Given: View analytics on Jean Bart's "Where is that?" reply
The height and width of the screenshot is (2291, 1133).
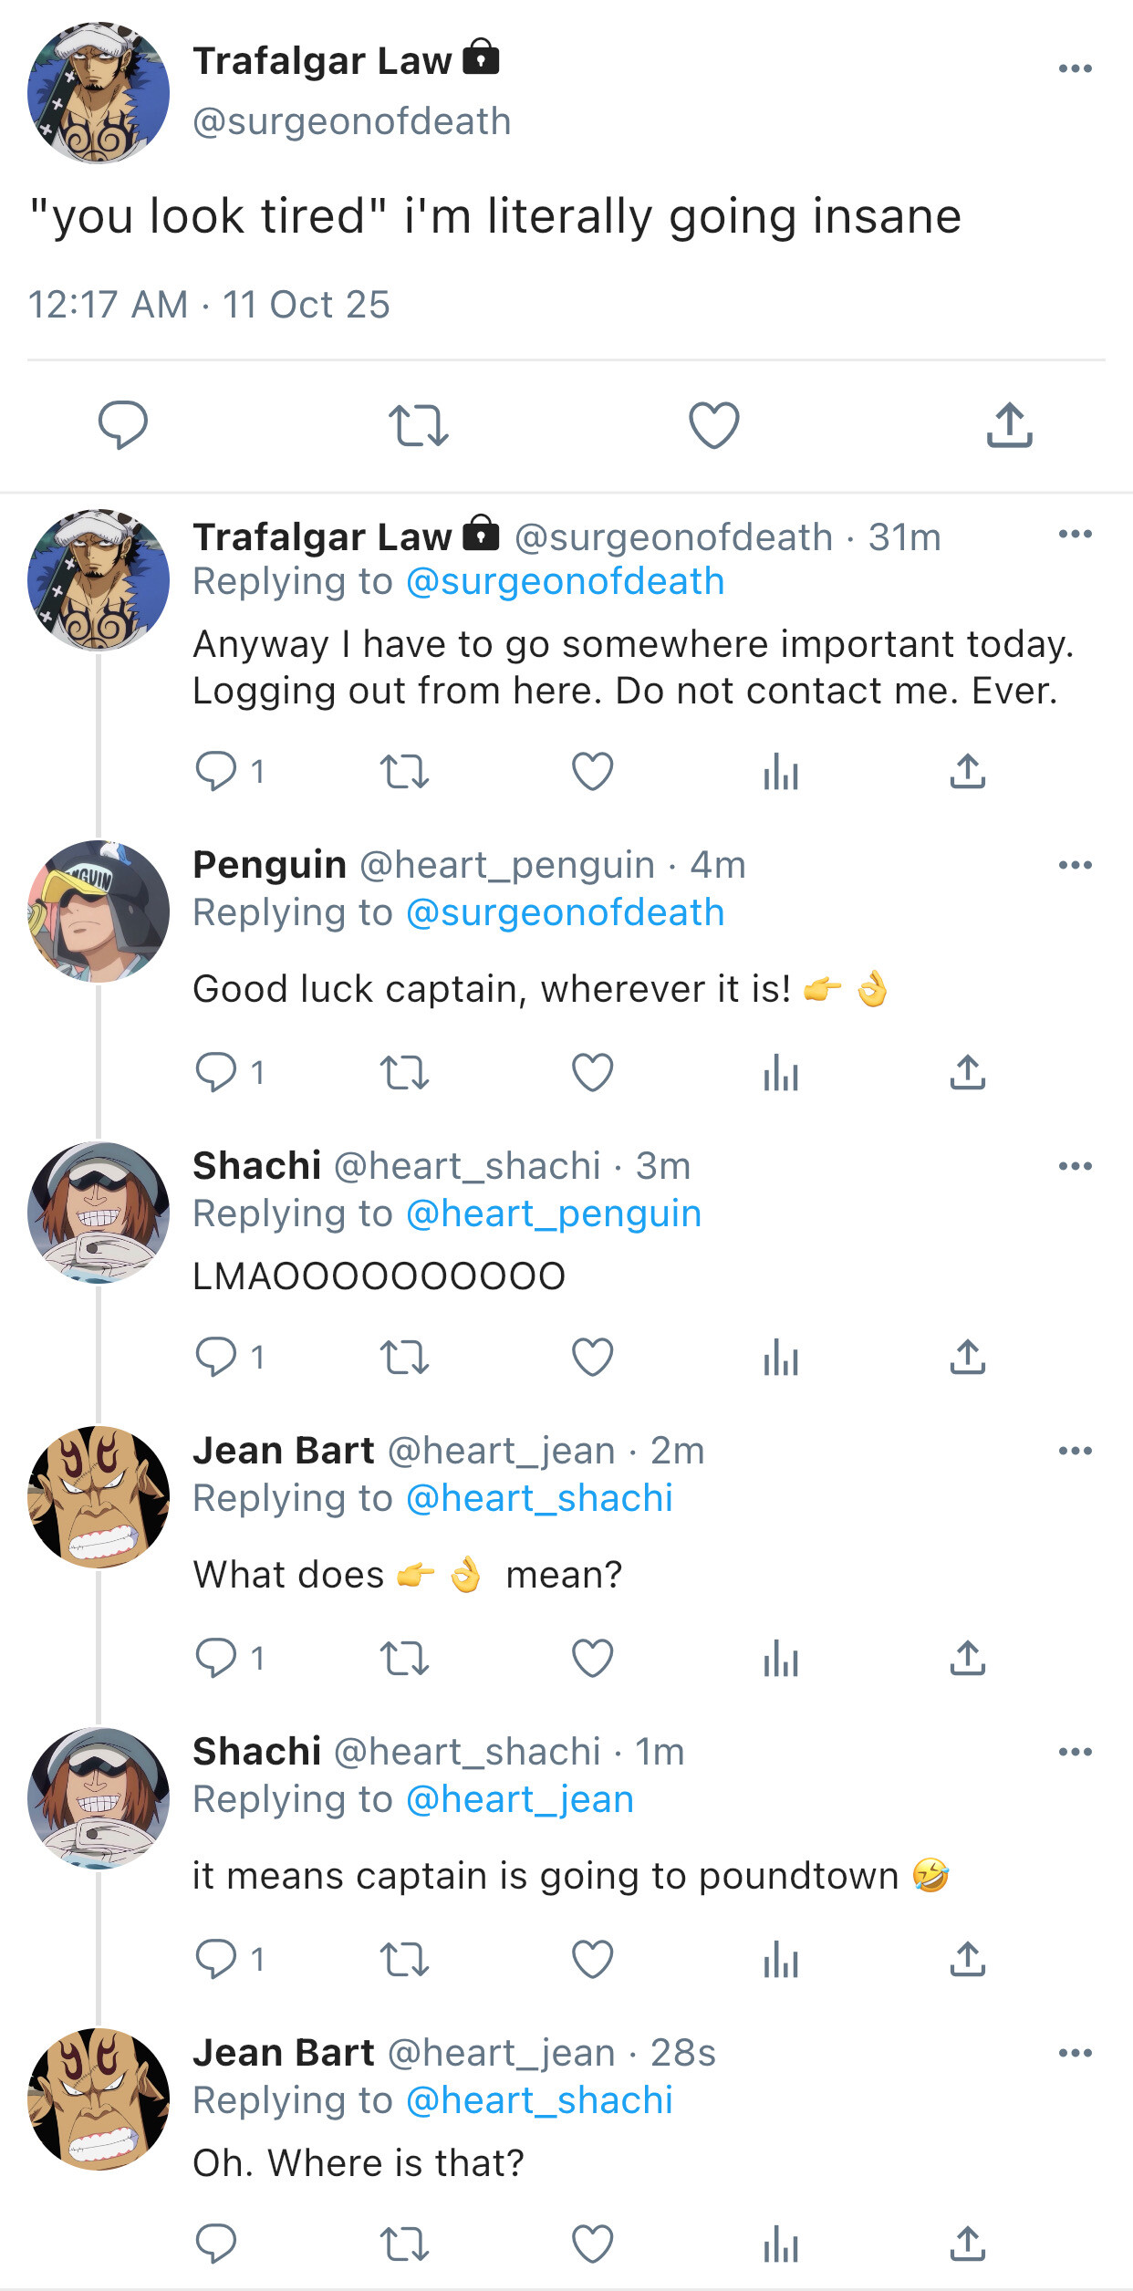Looking at the screenshot, I should click(x=781, y=2244).
